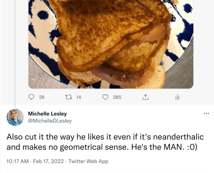Open the share icon menu
214x173 pixels.
pyautogui.click(x=145, y=97)
